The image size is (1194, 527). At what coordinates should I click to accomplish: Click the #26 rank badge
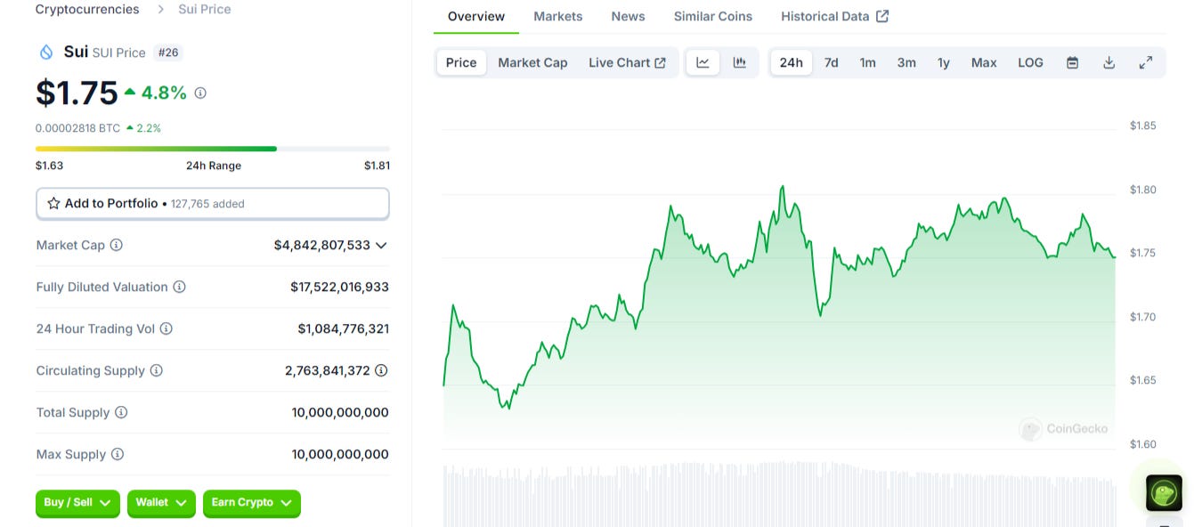(x=168, y=53)
